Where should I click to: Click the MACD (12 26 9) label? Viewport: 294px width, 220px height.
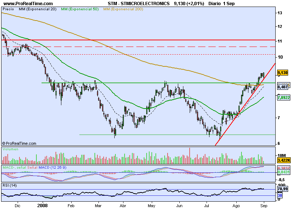coord(52,168)
